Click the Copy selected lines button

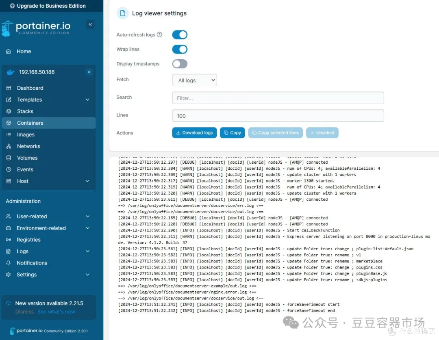click(276, 133)
